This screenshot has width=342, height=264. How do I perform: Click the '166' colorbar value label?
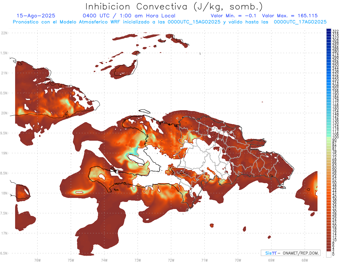335,106
